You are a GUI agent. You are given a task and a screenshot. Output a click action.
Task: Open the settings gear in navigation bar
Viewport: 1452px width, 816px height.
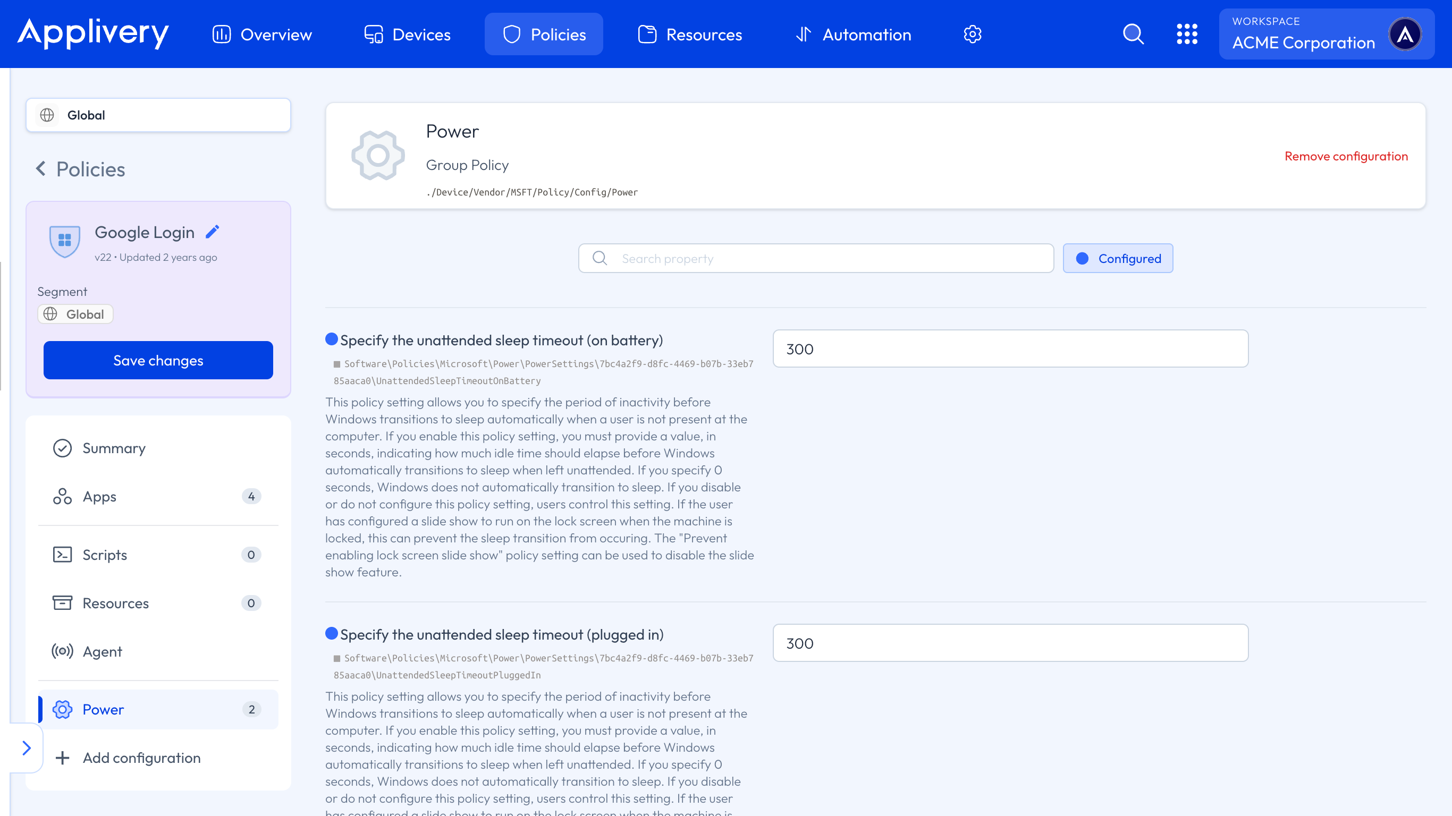pyautogui.click(x=972, y=35)
